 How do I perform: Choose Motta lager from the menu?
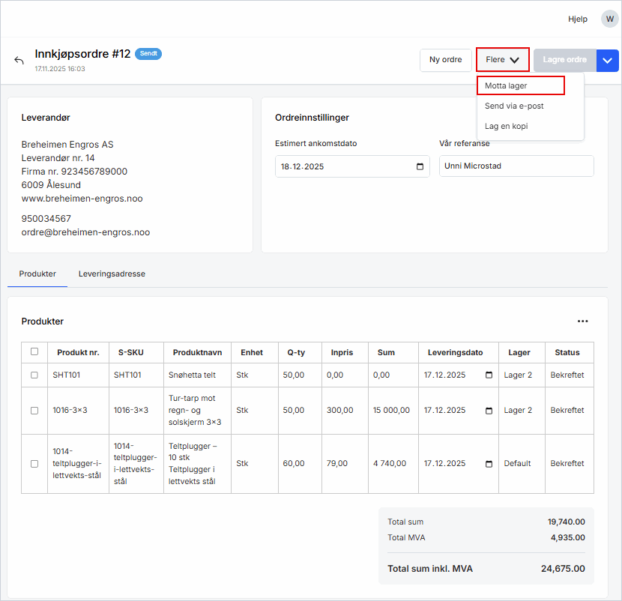[x=520, y=85]
